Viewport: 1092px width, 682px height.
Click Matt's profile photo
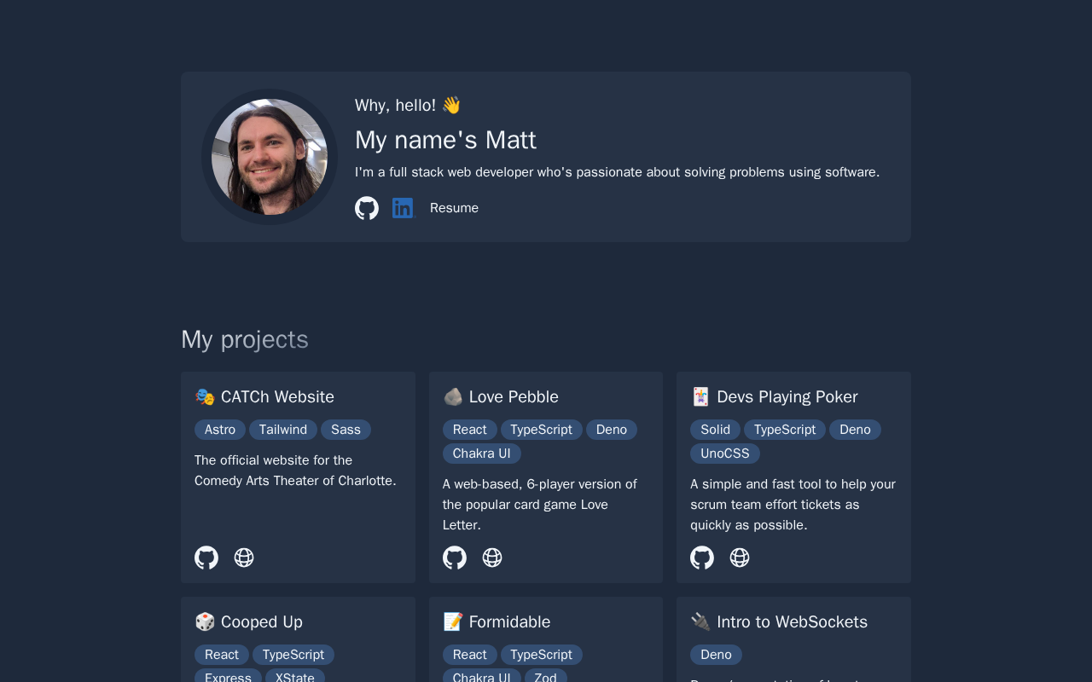pos(270,157)
